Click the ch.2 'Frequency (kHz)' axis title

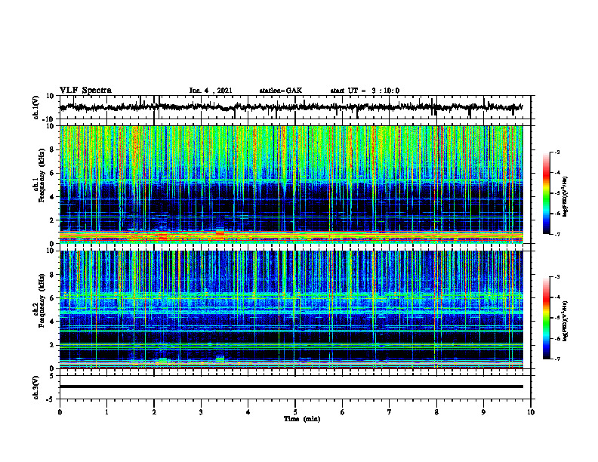coord(42,300)
